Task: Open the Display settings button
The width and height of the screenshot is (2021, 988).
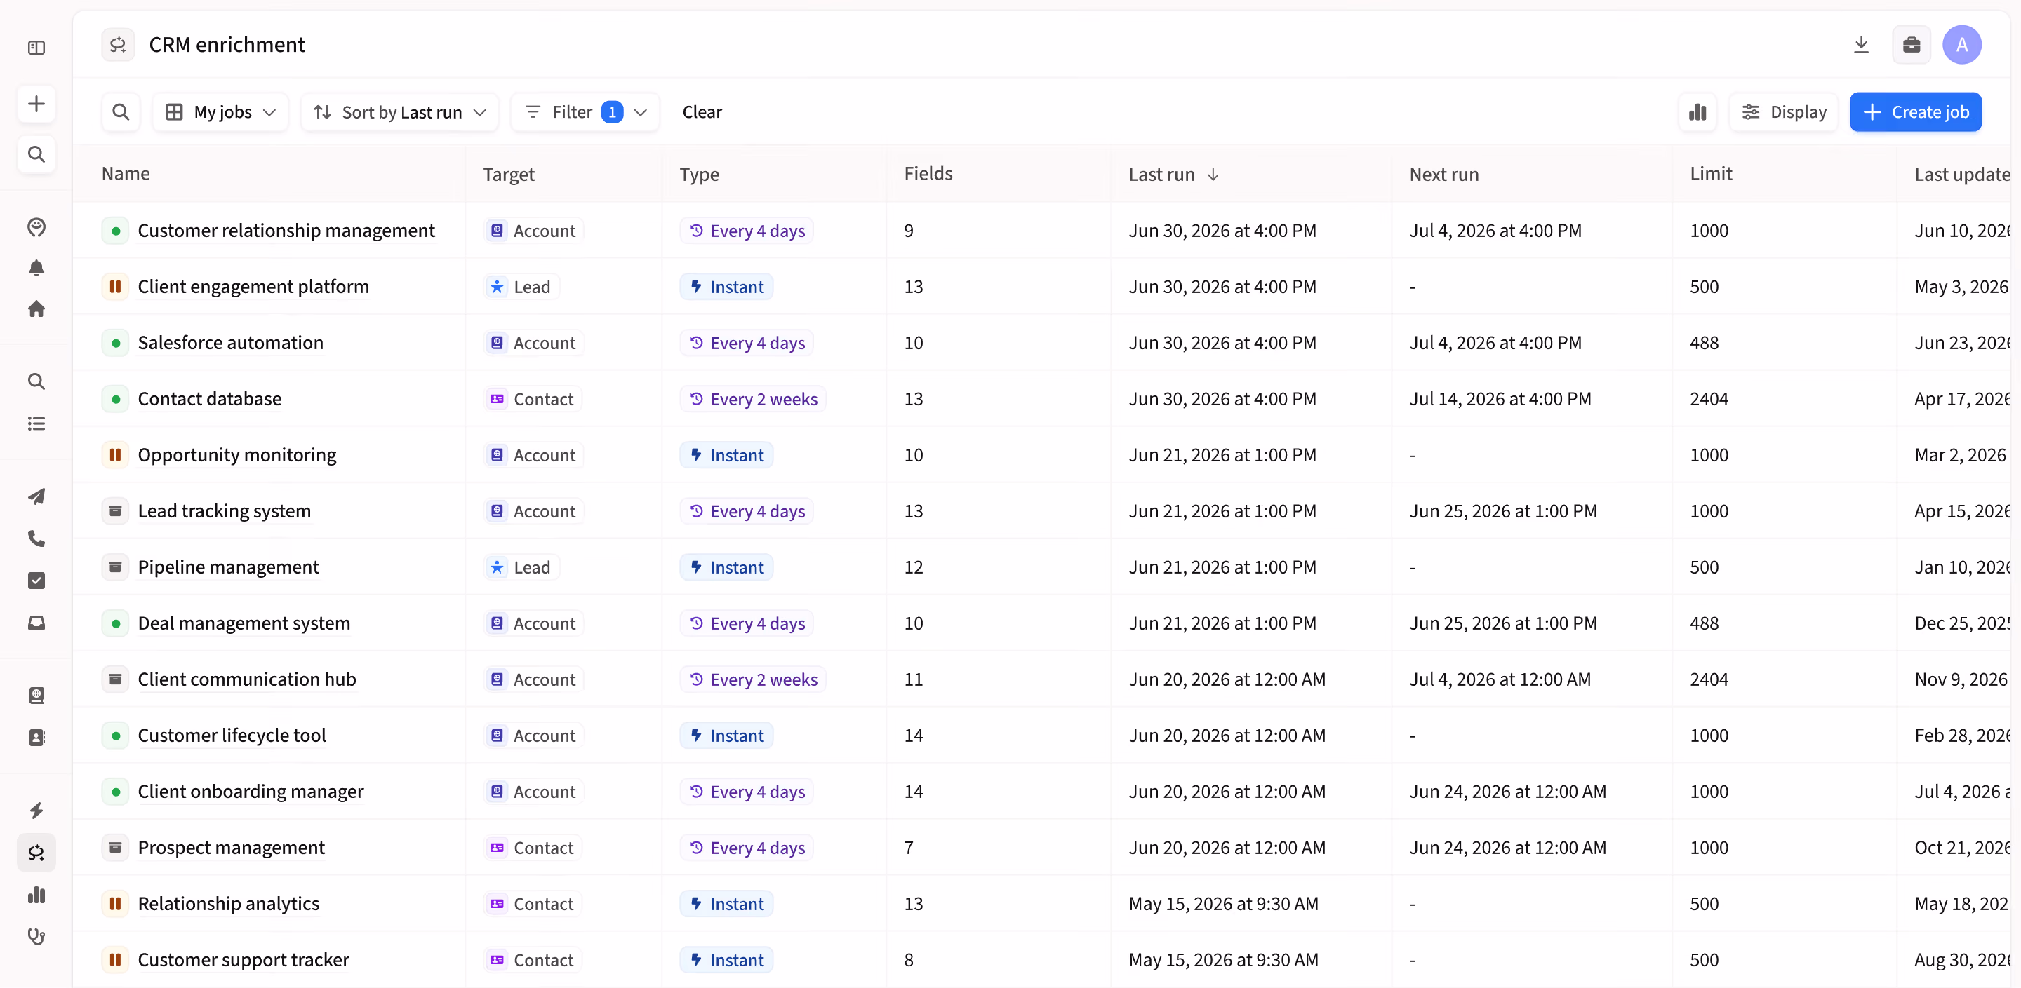Action: click(1783, 112)
